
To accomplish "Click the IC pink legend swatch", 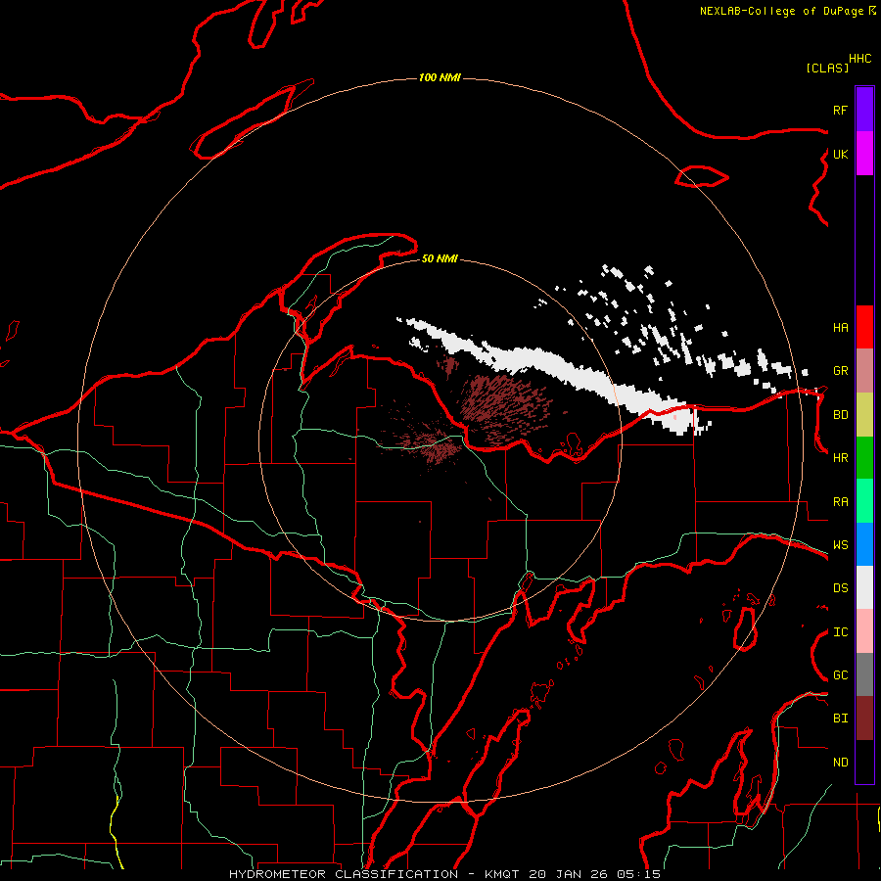I will [x=864, y=631].
